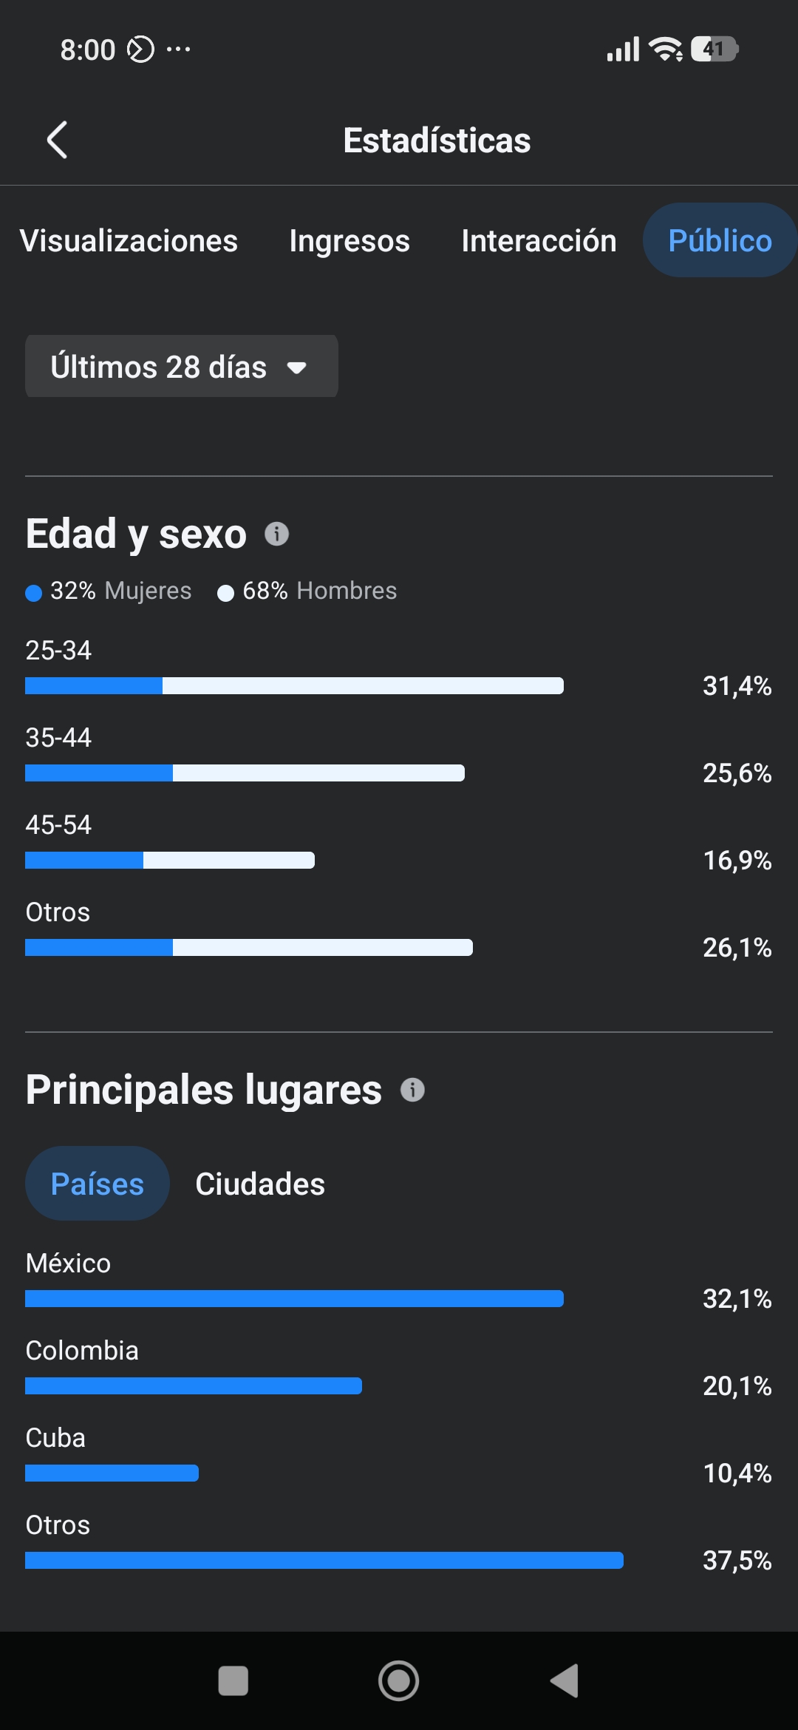798x1730 pixels.
Task: Tap the blue Mujeres legend dot
Action: [x=33, y=593]
